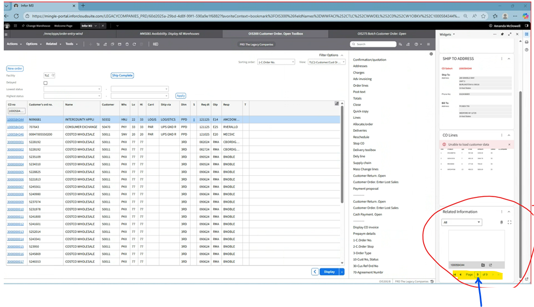Open the All dropdown in Related Information
The image size is (534, 307).
(461, 223)
